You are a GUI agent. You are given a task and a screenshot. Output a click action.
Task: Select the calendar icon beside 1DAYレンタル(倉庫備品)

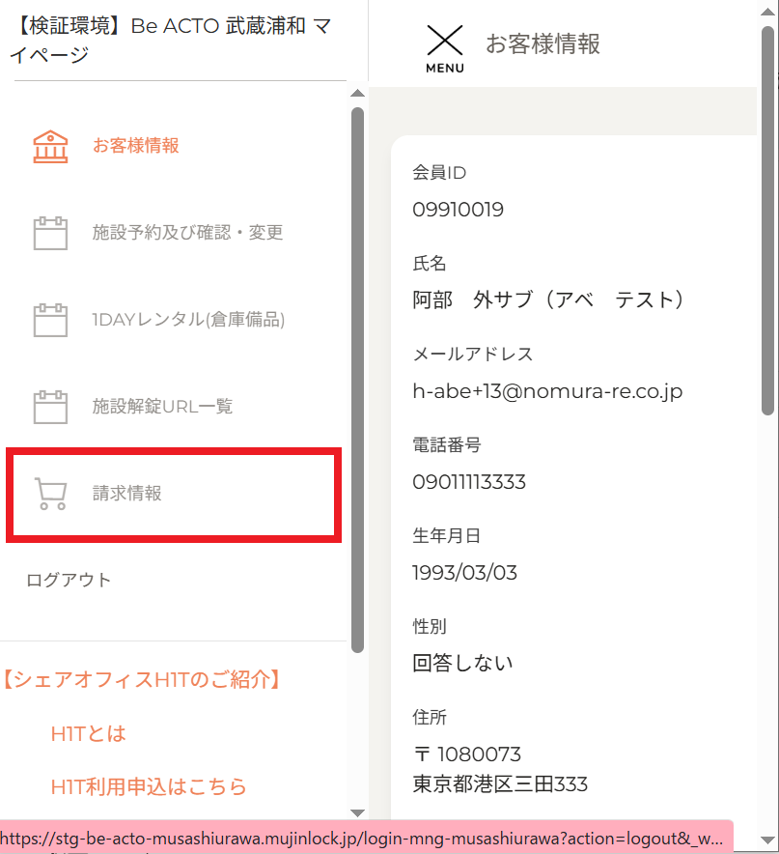(x=50, y=321)
